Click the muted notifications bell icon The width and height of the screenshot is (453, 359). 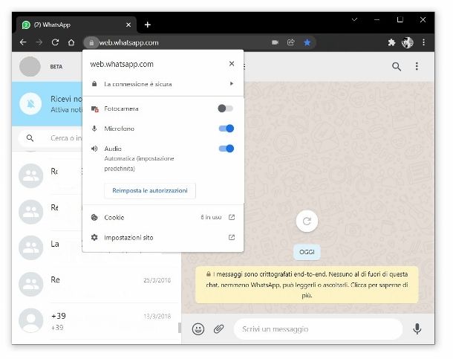coord(30,104)
